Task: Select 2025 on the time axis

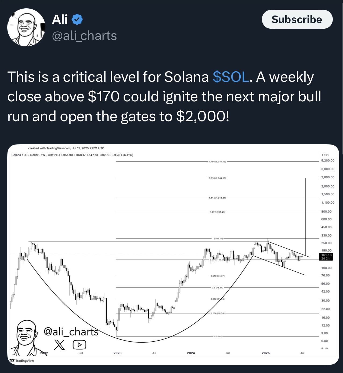Action: click(x=265, y=353)
